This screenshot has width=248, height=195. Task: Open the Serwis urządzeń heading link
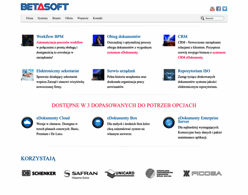pyautogui.click(x=121, y=71)
